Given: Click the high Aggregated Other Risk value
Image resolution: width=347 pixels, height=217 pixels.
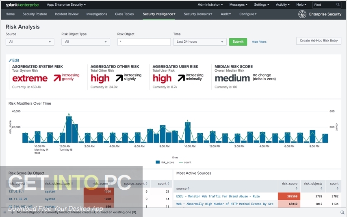Looking at the screenshot, I should (x=100, y=78).
